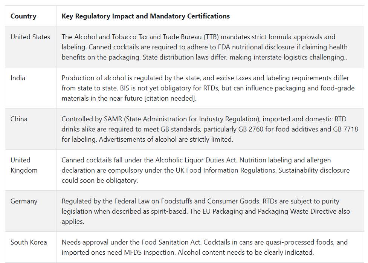The width and height of the screenshot is (368, 263).
Task: Click the citation needed note in India row
Action: [x=170, y=98]
